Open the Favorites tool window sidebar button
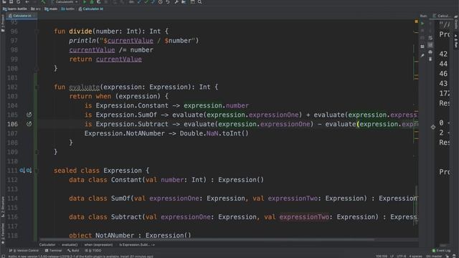The width and height of the screenshot is (459, 258). coord(3,234)
